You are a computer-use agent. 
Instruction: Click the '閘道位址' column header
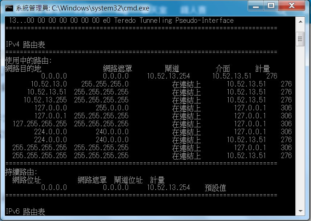[128, 180]
